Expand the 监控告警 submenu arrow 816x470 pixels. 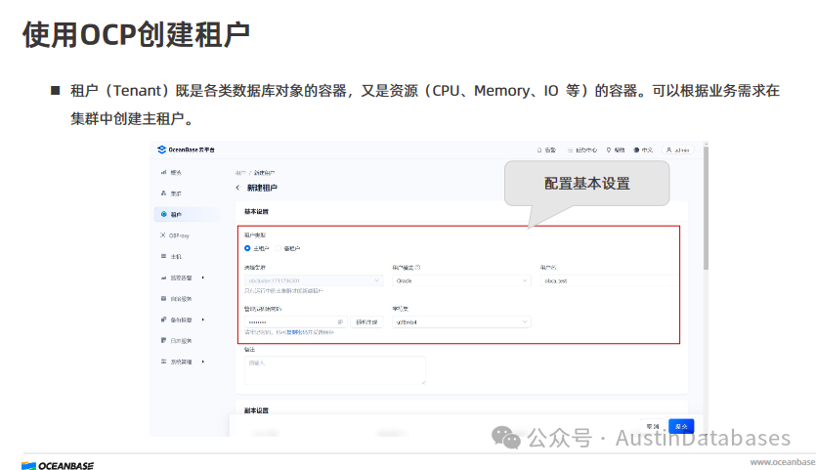pos(203,278)
